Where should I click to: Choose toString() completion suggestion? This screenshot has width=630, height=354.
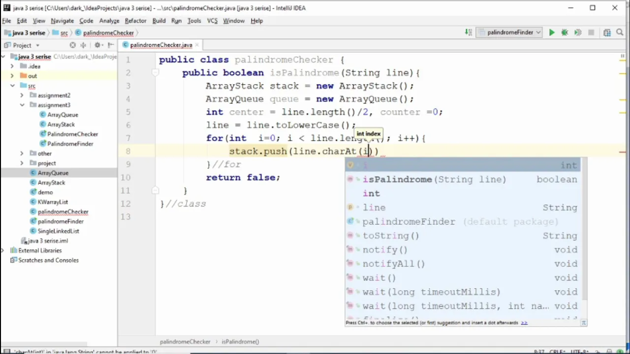pos(463,236)
